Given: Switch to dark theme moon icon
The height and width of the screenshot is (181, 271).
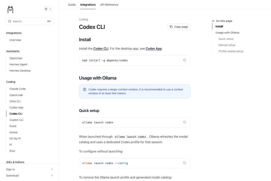Looking at the screenshot, I should (x=50, y=9).
